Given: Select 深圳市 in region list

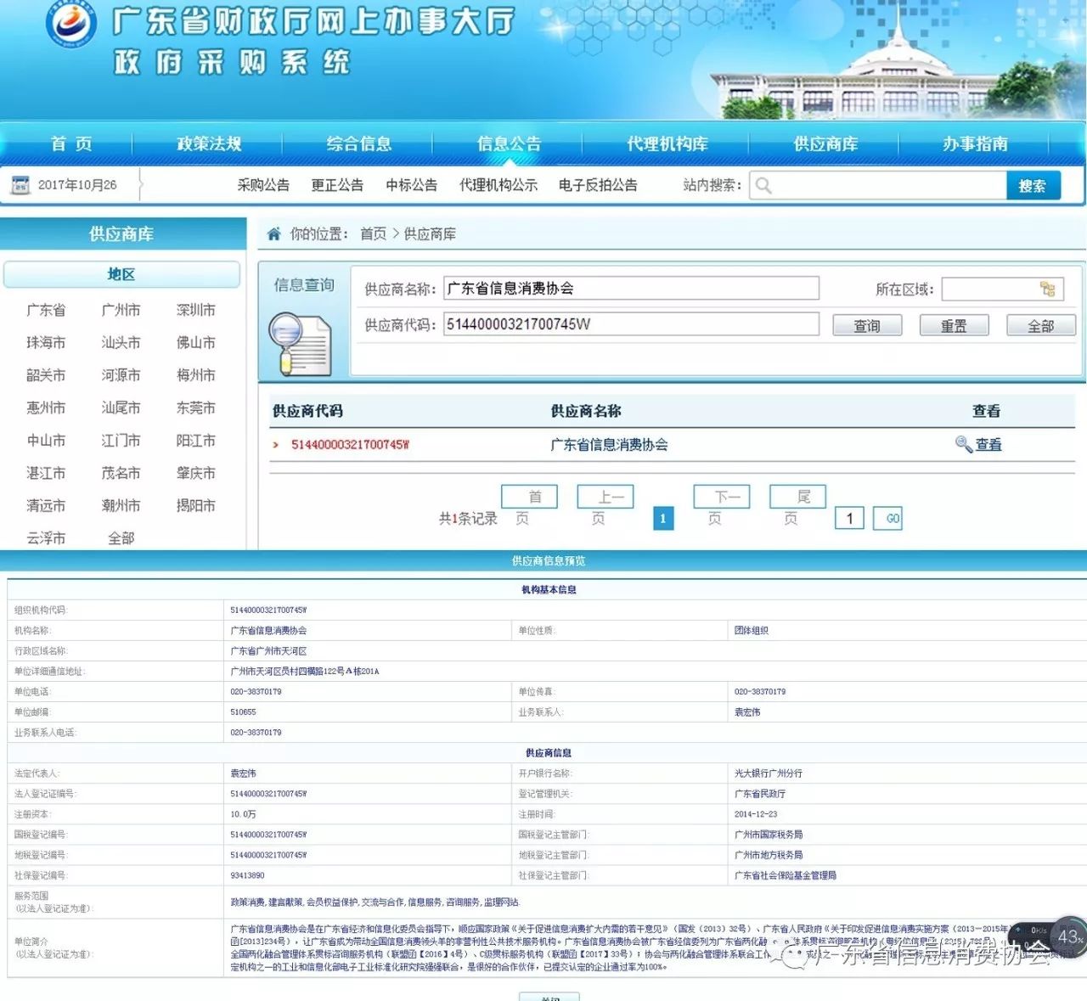Looking at the screenshot, I should (196, 311).
